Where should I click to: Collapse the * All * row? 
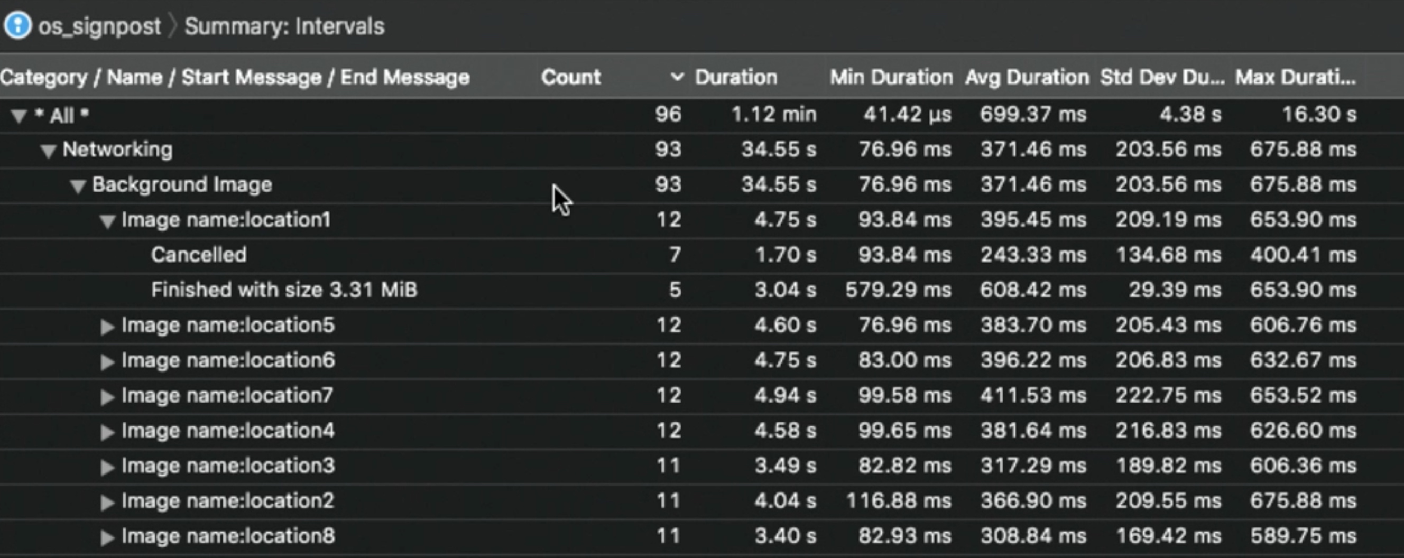(x=19, y=116)
